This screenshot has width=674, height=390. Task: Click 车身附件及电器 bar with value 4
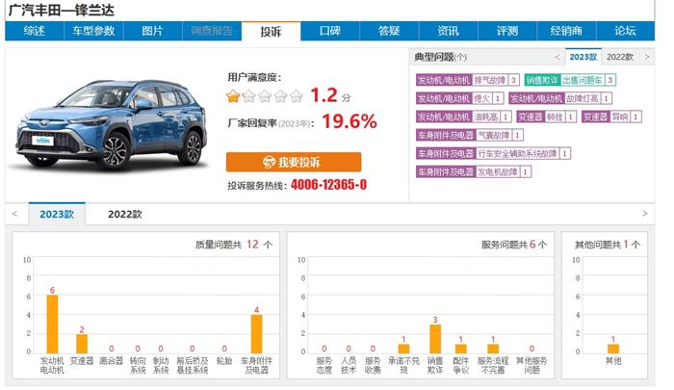click(257, 334)
